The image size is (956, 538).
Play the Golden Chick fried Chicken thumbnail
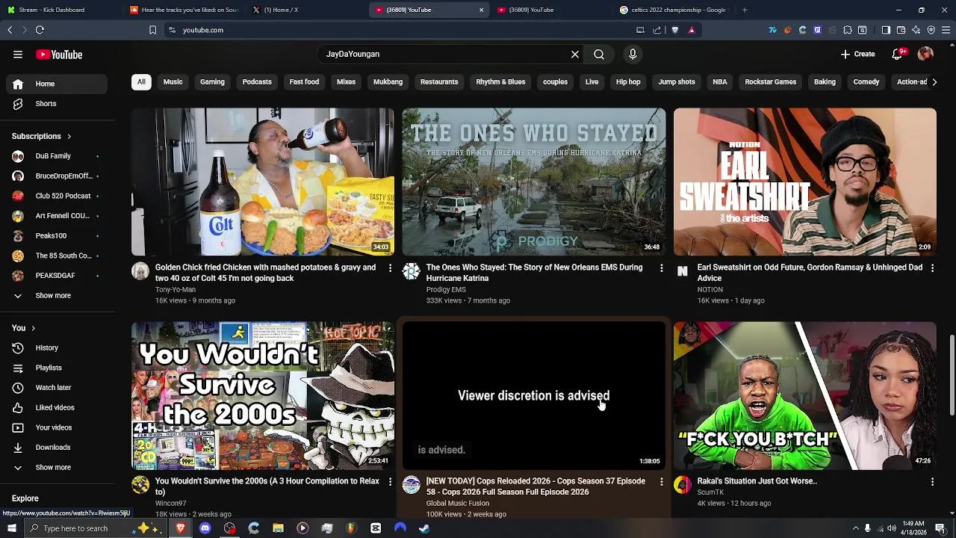pyautogui.click(x=263, y=182)
